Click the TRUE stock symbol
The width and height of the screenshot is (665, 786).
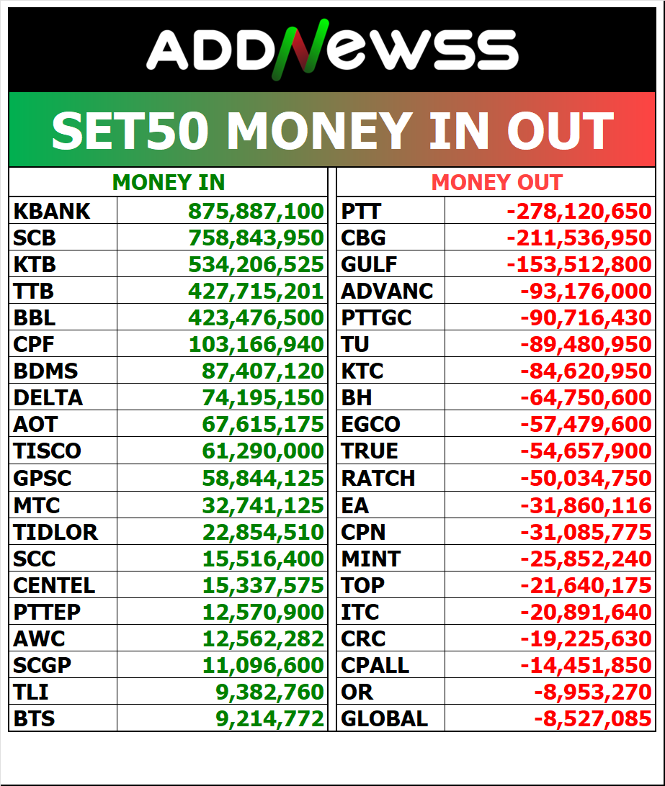pyautogui.click(x=370, y=451)
